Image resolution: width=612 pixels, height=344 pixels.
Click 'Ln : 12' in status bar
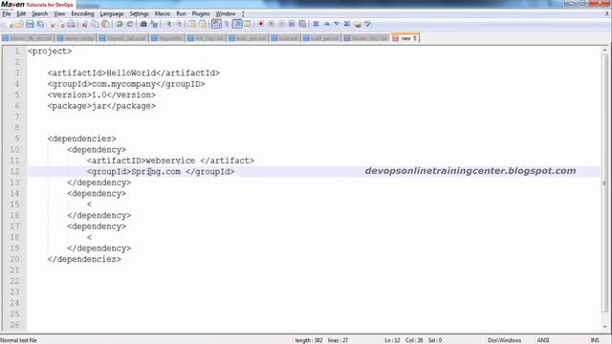(392, 340)
